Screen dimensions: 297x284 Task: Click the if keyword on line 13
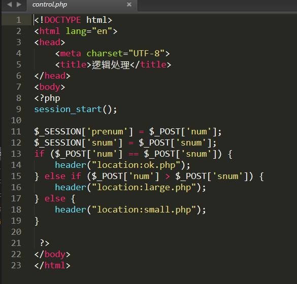[x=40, y=154]
